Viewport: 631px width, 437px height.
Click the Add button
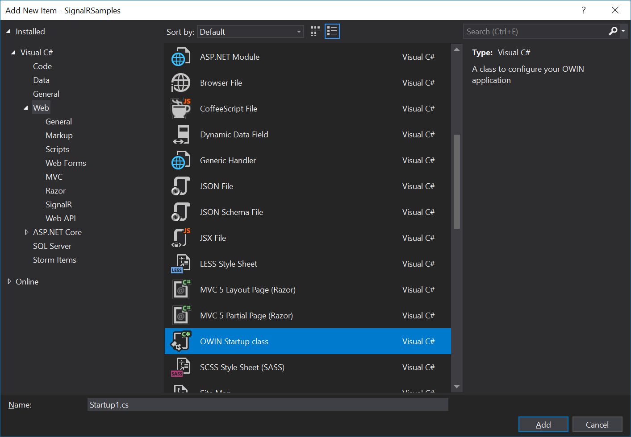click(543, 425)
